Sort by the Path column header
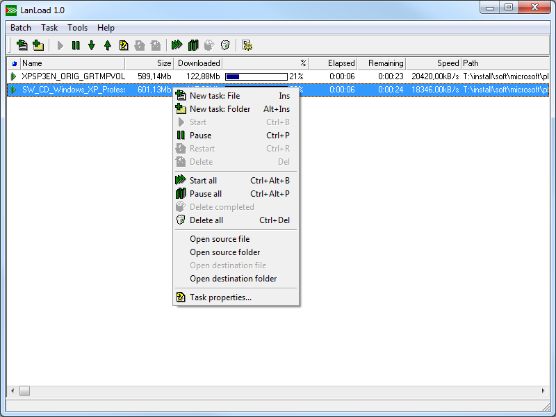The height and width of the screenshot is (417, 556). 505,63
